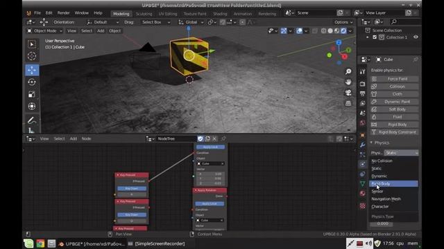Image resolution: width=444 pixels, height=249 pixels.
Task: Choose Character in physics type list
Action: coord(393,206)
